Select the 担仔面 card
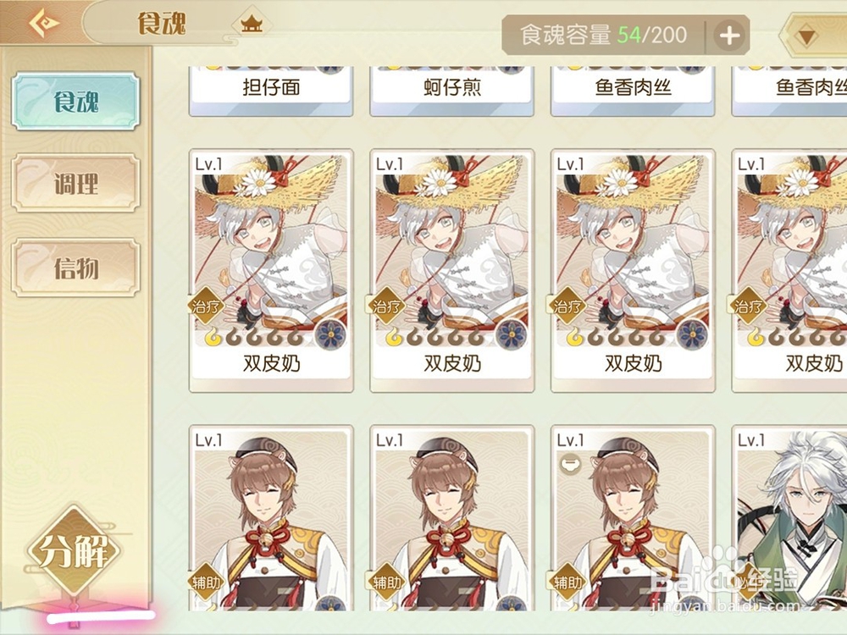847x635 pixels. pos(271,91)
